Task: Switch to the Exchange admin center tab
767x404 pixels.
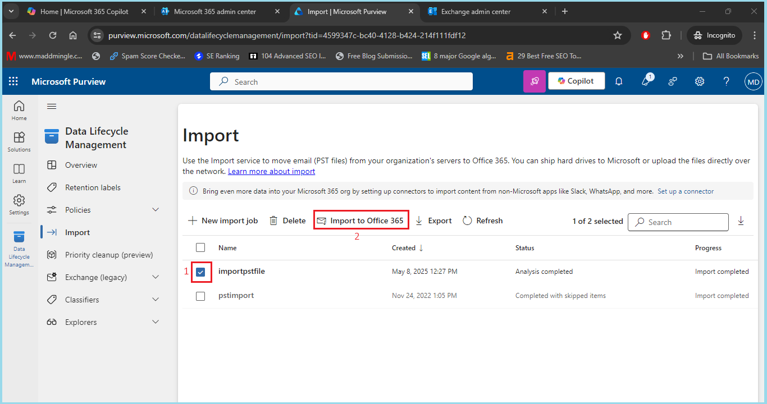Action: click(x=483, y=11)
